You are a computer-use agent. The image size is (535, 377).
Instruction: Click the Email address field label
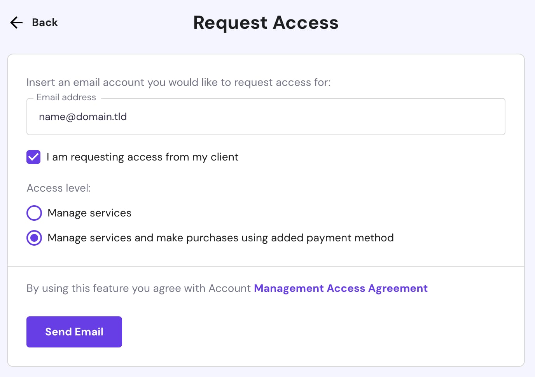tap(66, 97)
